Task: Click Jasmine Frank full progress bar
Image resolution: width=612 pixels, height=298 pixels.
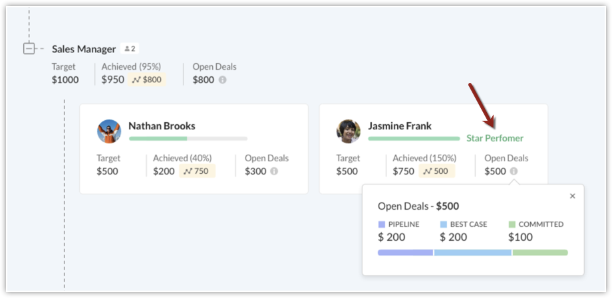Action: [x=414, y=139]
